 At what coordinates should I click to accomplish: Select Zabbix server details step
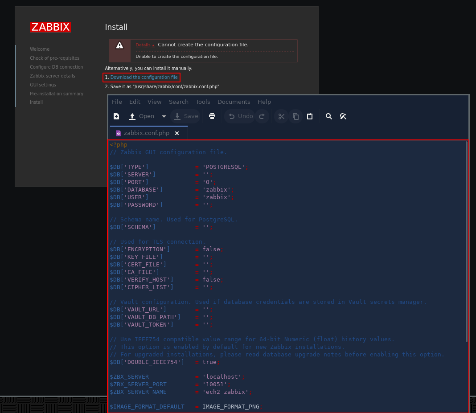click(53, 76)
